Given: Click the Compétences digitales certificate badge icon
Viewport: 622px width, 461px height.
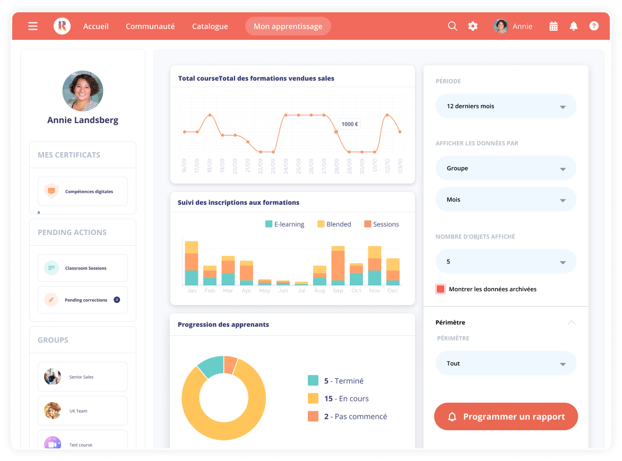Looking at the screenshot, I should [51, 191].
